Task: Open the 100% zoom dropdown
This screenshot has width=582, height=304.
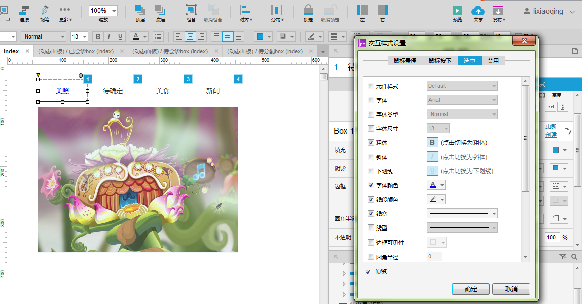Action: (x=114, y=11)
